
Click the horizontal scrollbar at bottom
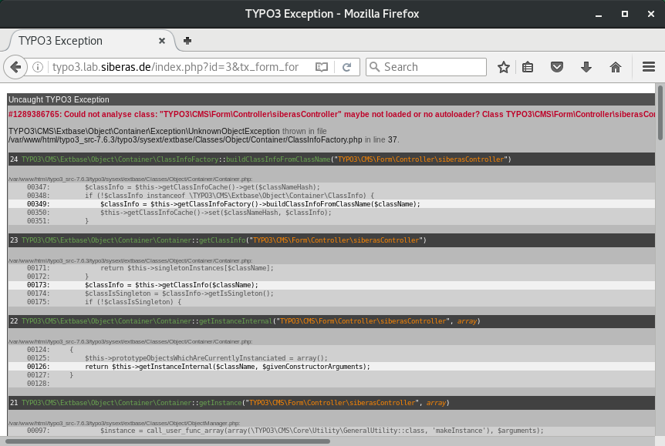[170, 441]
